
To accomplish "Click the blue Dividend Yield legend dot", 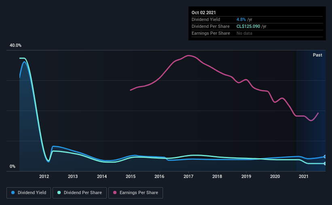I will (x=13, y=192).
